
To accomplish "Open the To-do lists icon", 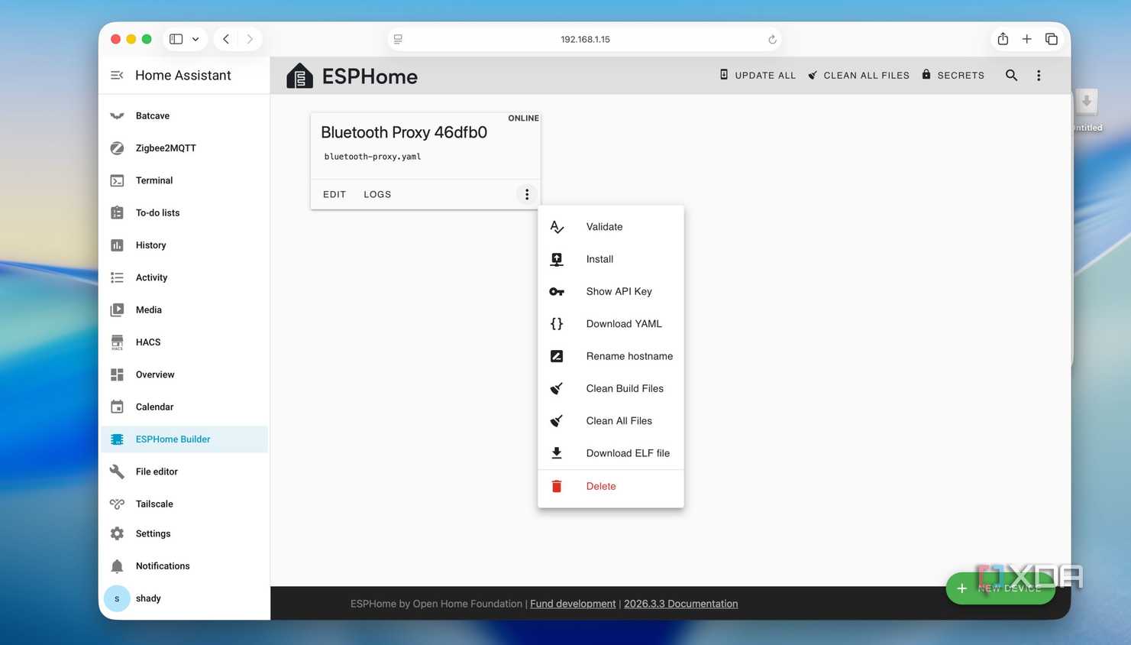I will click(x=117, y=212).
